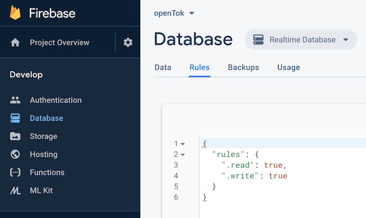Click the ML Kit icon
Screen dimensions: 366x218
click(15, 190)
